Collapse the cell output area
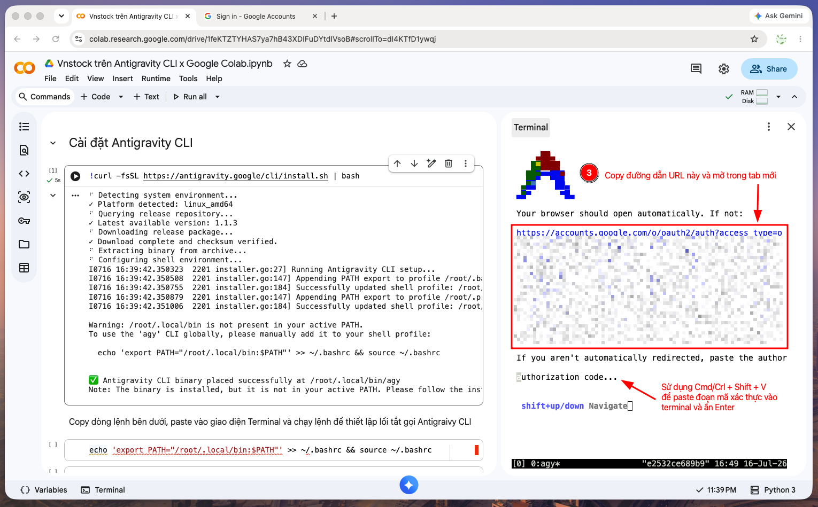Viewport: 818px width, 507px height. (x=53, y=196)
